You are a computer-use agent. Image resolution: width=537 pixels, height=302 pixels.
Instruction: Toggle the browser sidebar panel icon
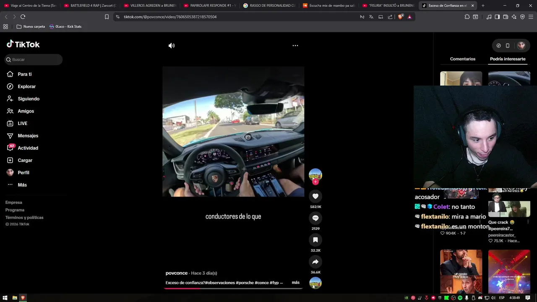(x=497, y=17)
